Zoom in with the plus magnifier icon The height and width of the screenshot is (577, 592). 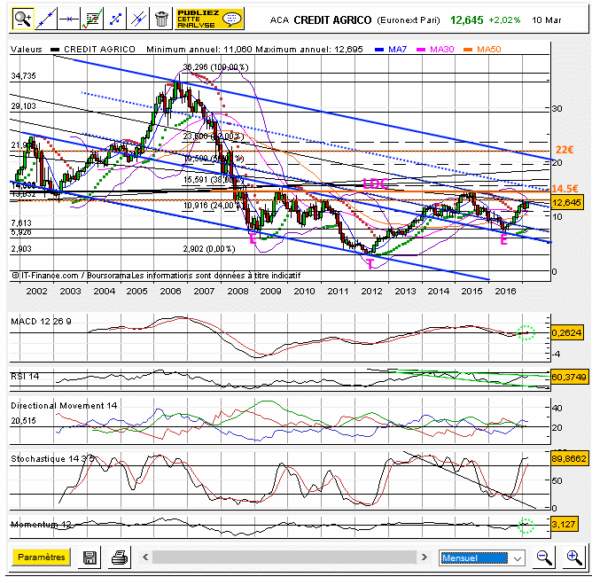click(x=574, y=558)
